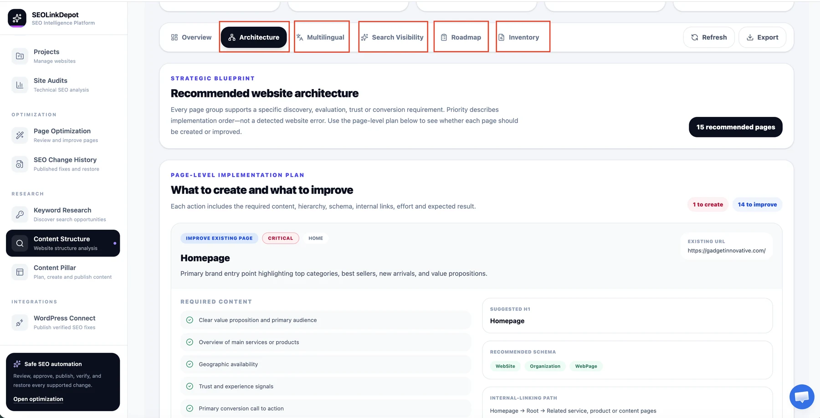
Task: Click check icon beside Overview of main services
Action: click(x=190, y=342)
